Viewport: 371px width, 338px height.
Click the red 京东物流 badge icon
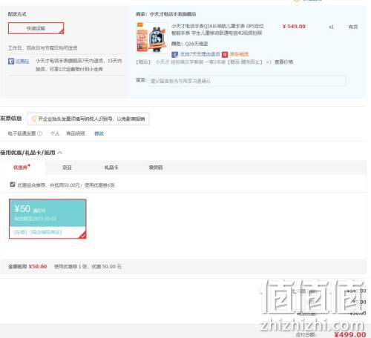(225, 54)
